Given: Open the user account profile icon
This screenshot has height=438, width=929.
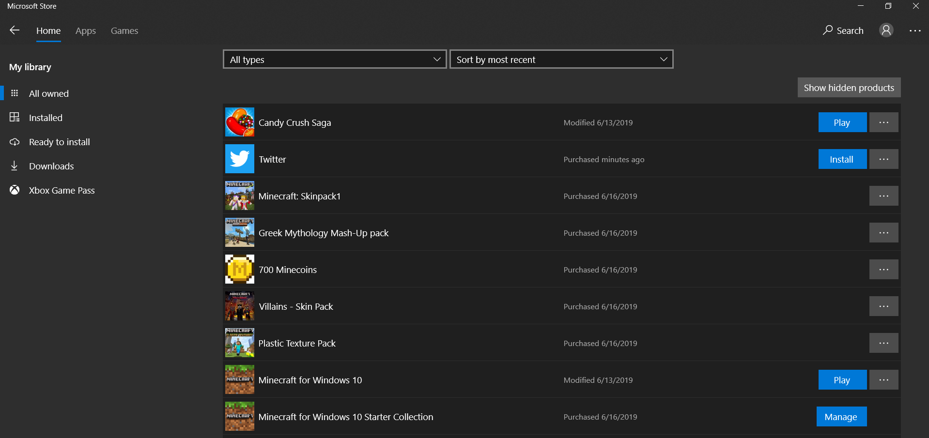Looking at the screenshot, I should point(886,30).
